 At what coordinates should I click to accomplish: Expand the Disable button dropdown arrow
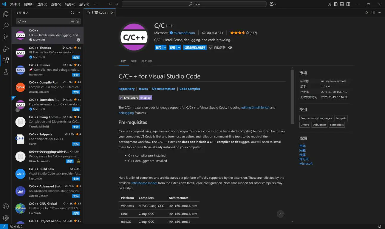[164, 47]
